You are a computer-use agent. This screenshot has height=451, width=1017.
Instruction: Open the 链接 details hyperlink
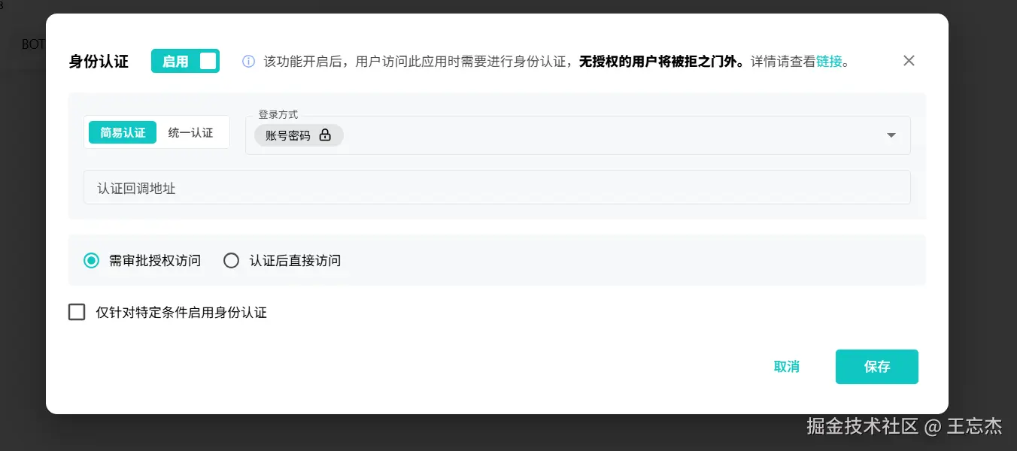(829, 62)
